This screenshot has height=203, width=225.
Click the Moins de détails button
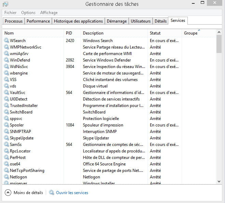(28, 193)
